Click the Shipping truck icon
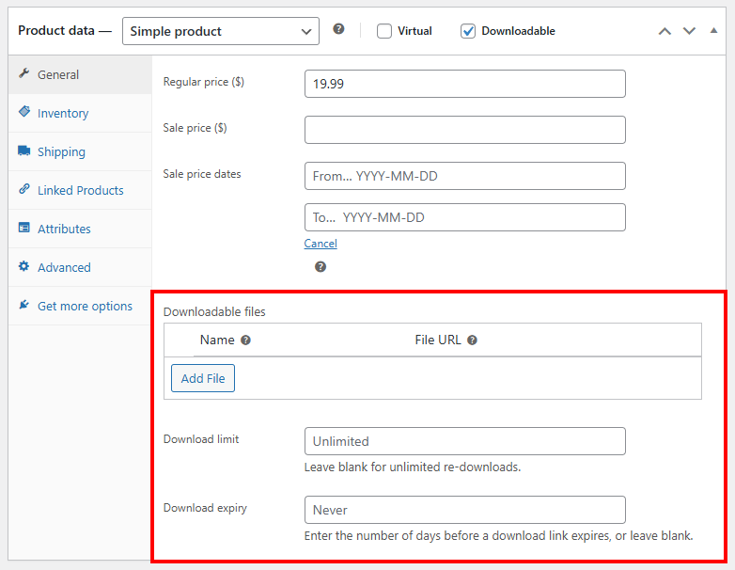Viewport: 735px width, 570px height. [x=24, y=151]
